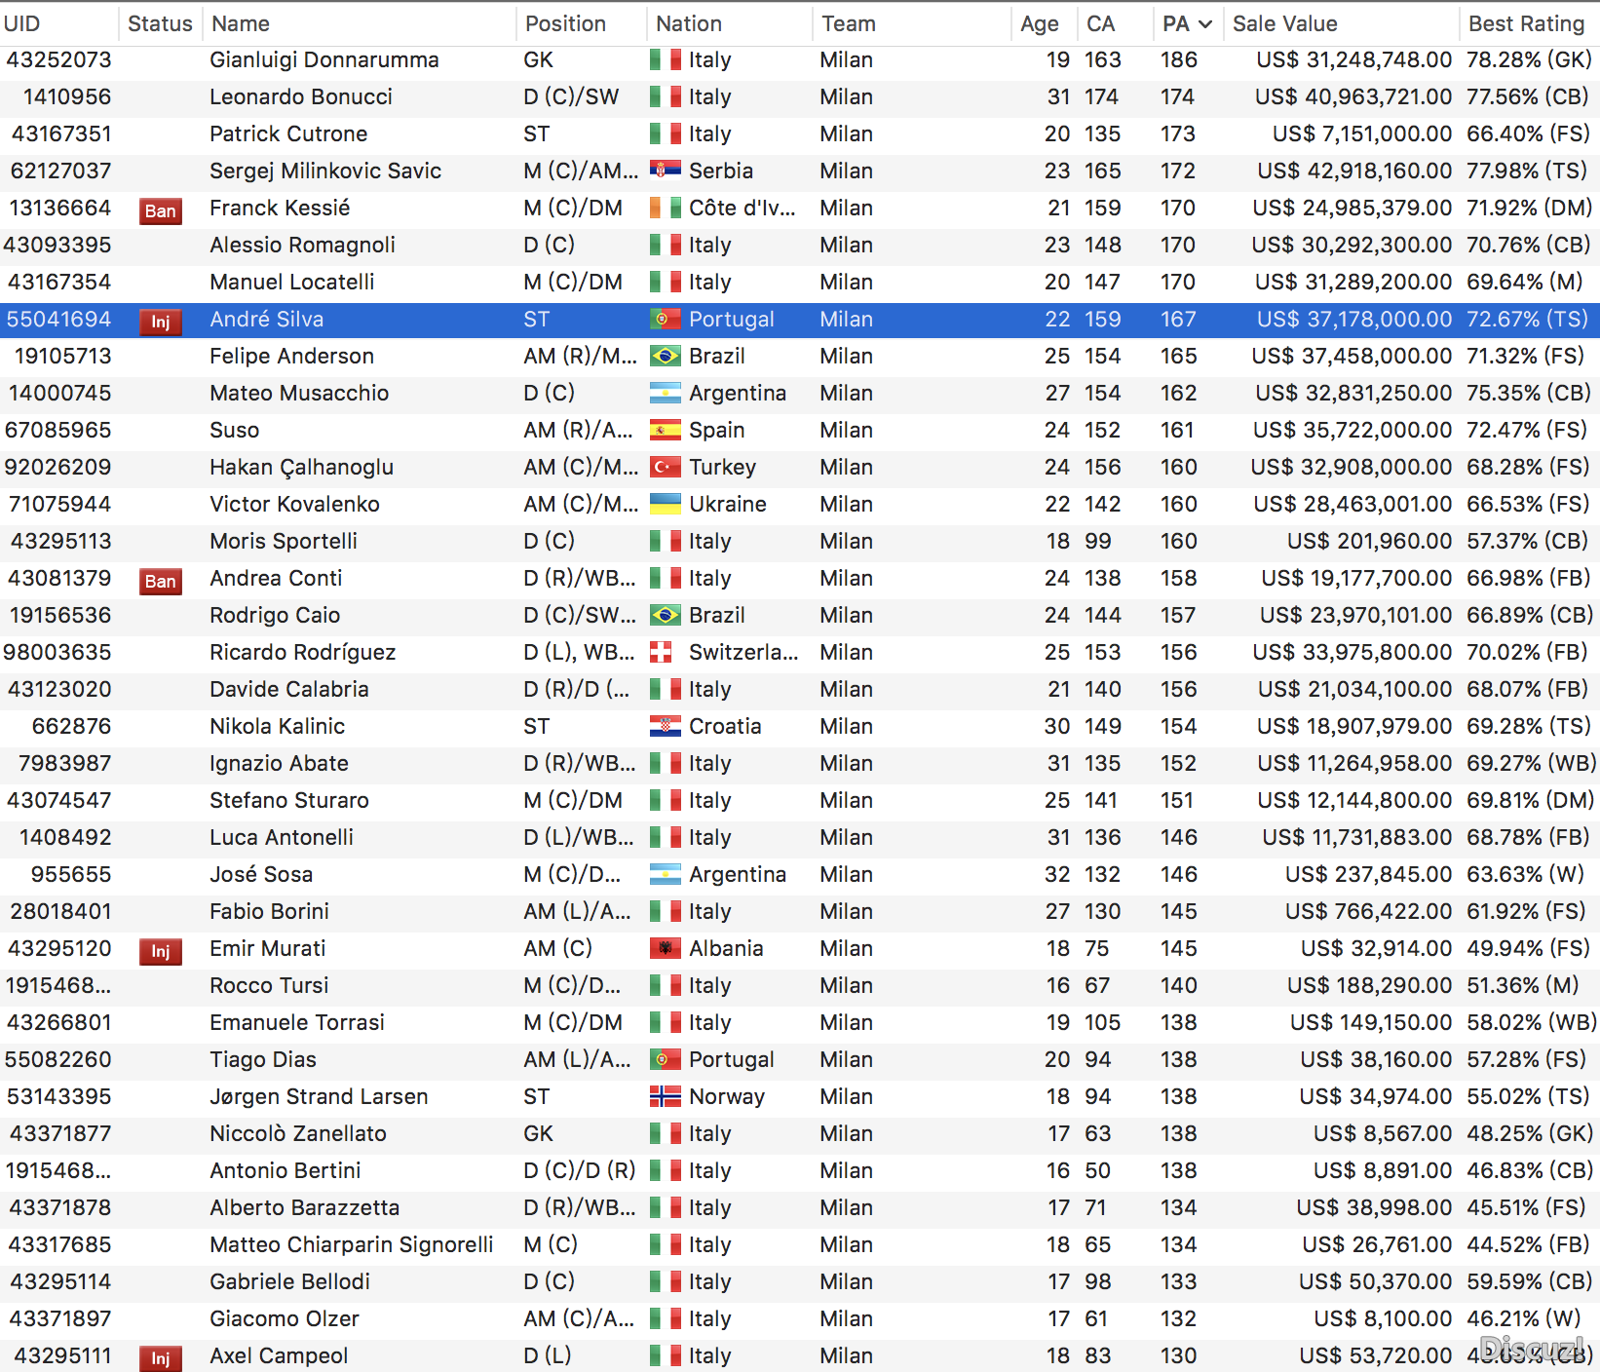Click sale value US$ 7,151,000.00

(1362, 133)
